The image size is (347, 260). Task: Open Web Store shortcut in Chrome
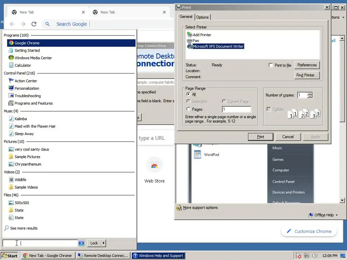click(x=155, y=170)
